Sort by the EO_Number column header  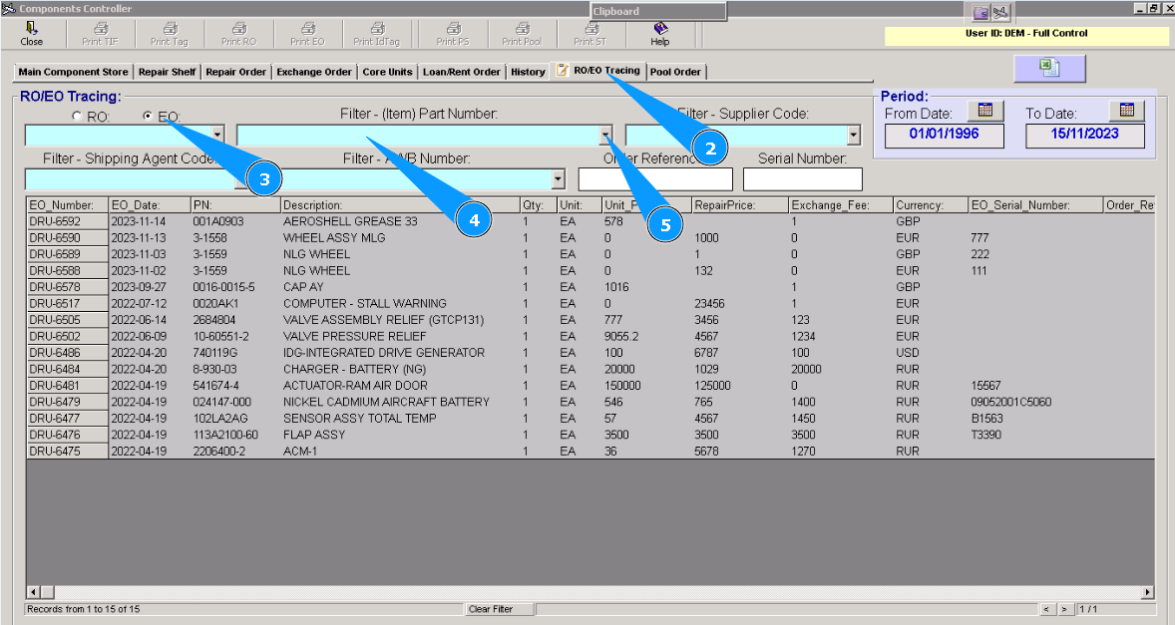[68, 205]
